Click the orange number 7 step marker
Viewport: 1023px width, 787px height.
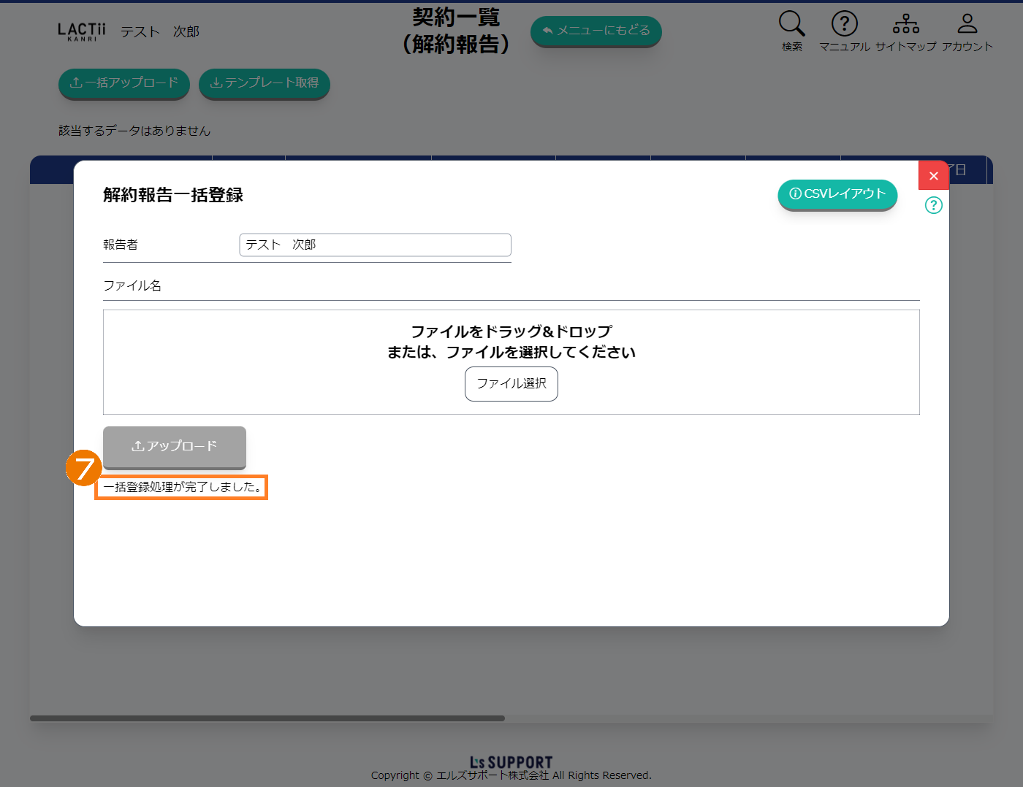tap(83, 468)
